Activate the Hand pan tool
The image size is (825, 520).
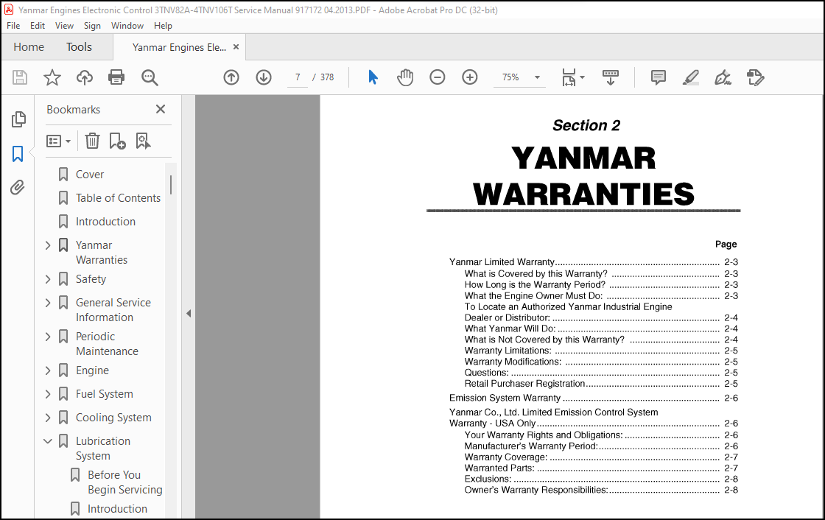[405, 77]
